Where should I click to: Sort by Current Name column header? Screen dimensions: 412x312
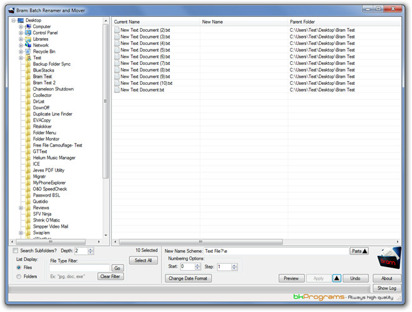(x=156, y=22)
